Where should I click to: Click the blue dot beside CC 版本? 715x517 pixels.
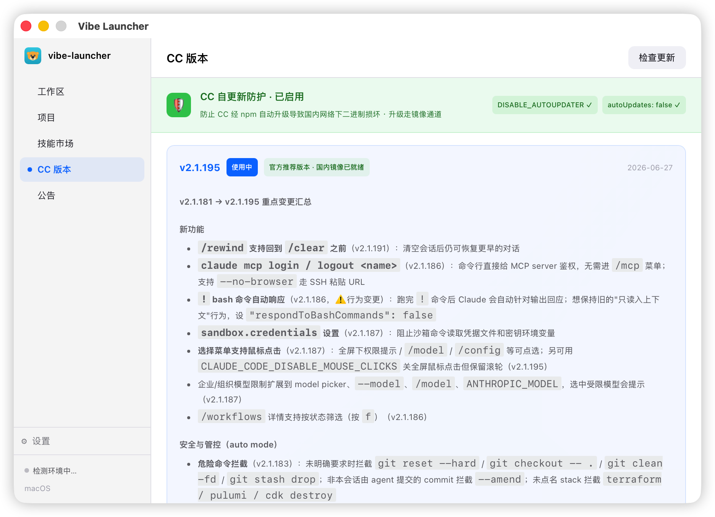pyautogui.click(x=30, y=170)
